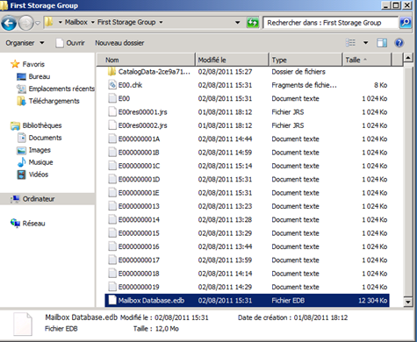Open Vidéos library
The image size is (417, 342).
39,175
